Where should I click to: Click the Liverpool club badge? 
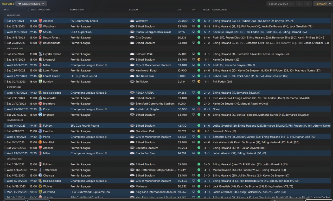[x=40, y=60]
